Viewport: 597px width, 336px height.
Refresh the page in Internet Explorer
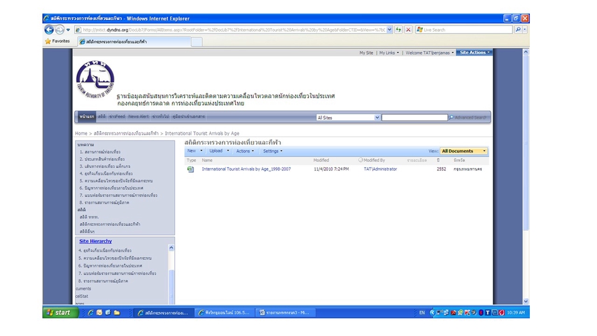tap(398, 29)
